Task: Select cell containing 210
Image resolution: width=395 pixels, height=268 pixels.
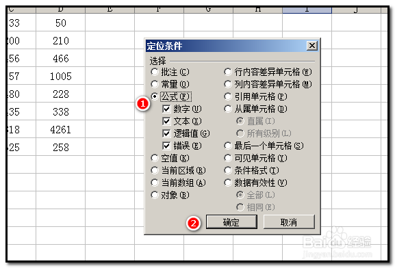Action: pyautogui.click(x=61, y=40)
